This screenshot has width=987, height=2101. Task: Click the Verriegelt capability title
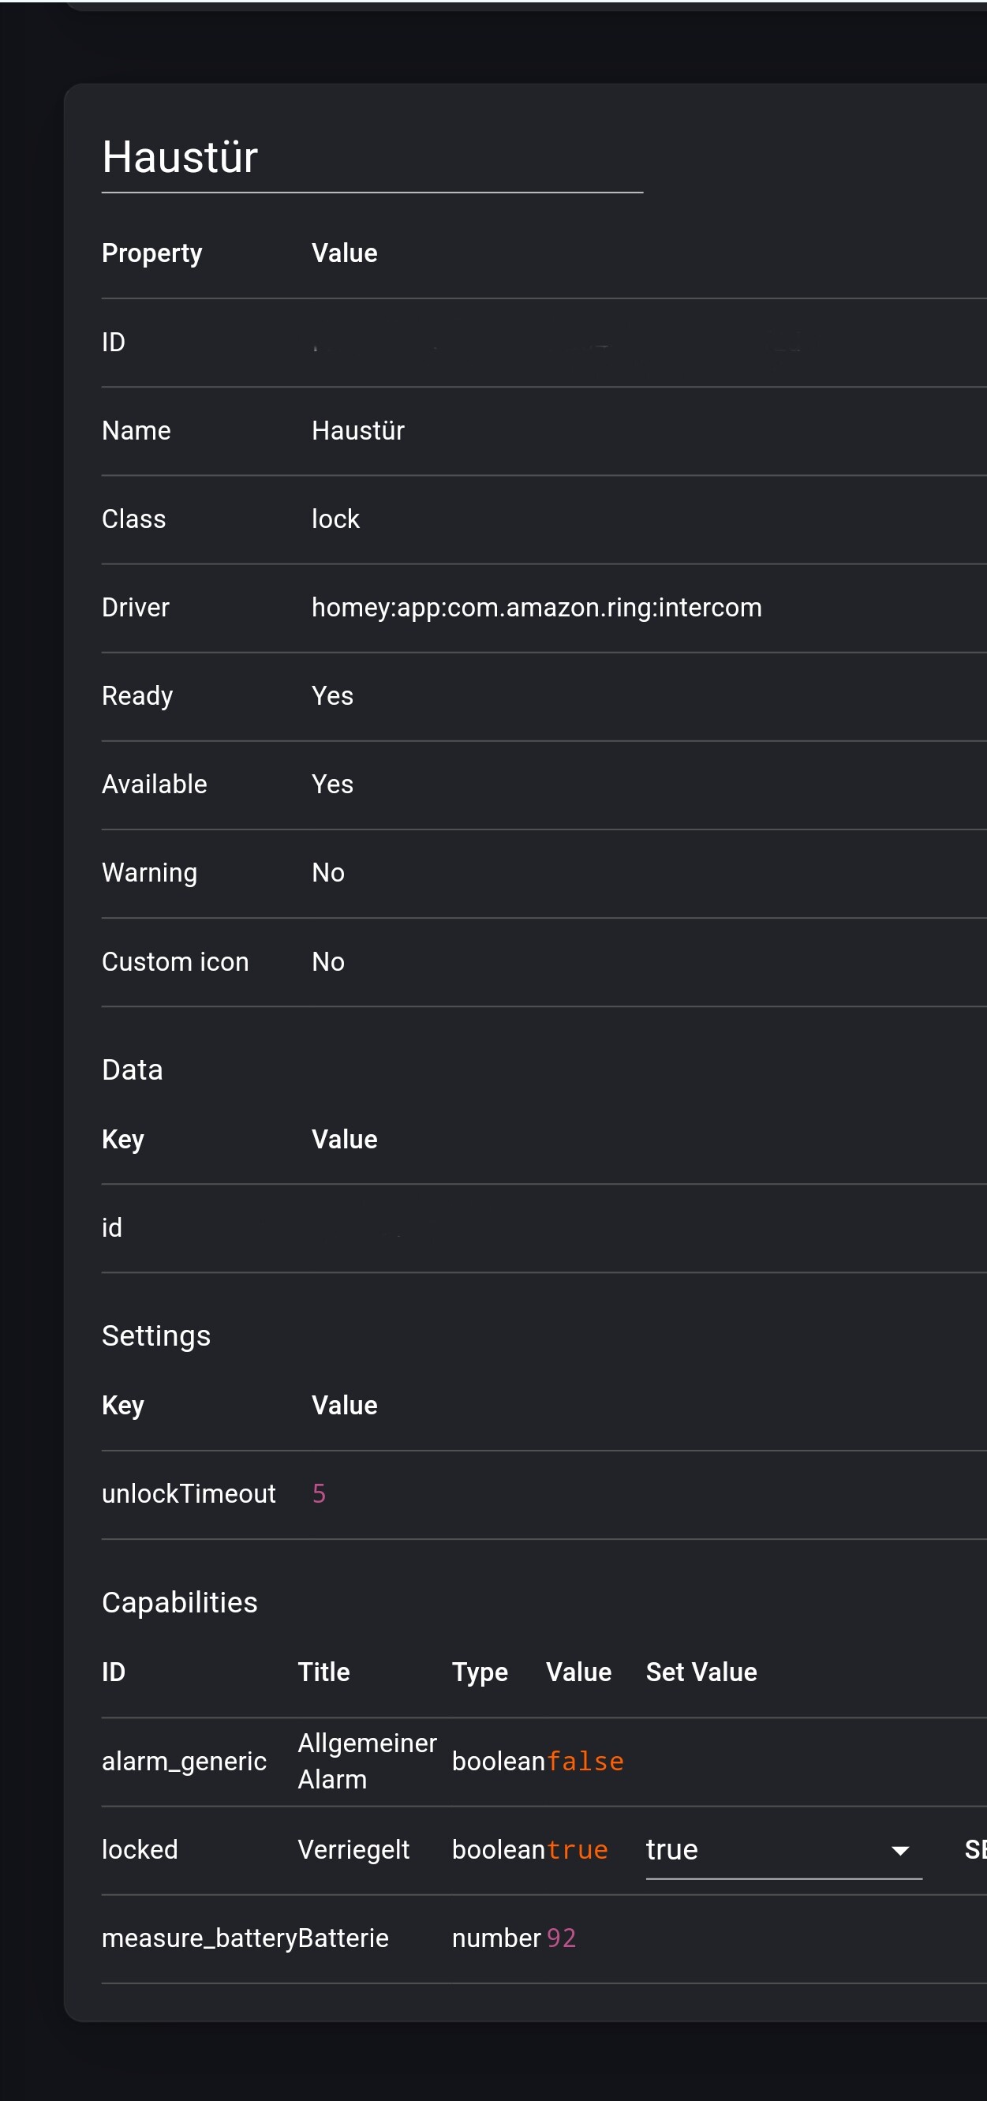coord(353,1850)
